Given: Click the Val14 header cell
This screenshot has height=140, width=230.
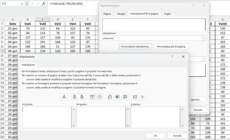Looking at the screenshot, I should (222, 24).
